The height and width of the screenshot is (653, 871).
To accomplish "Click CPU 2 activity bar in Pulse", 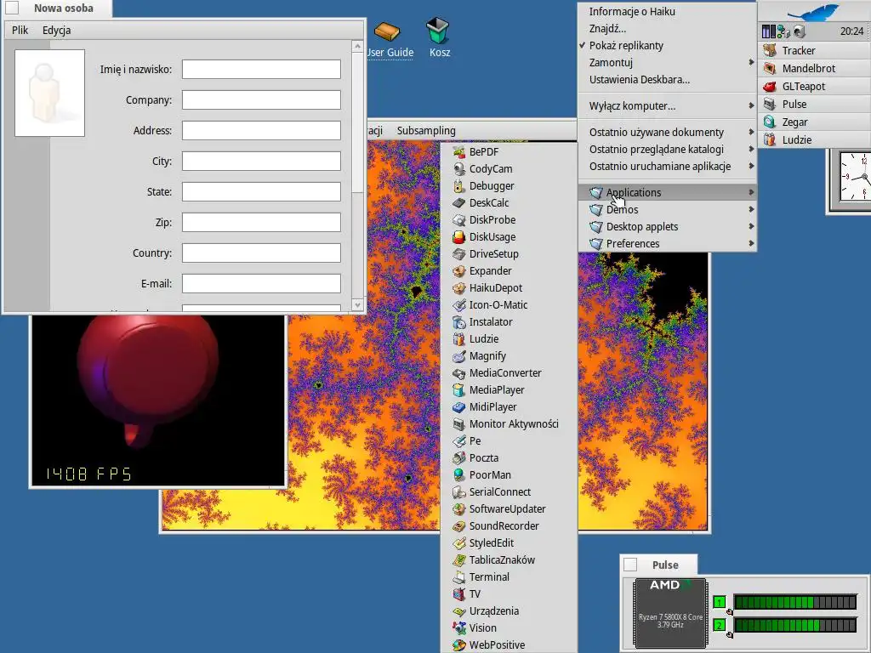I will 795,625.
